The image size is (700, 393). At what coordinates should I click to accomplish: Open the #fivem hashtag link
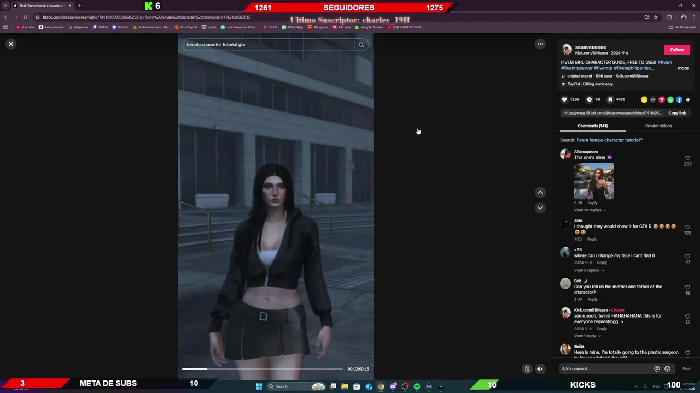coord(664,62)
